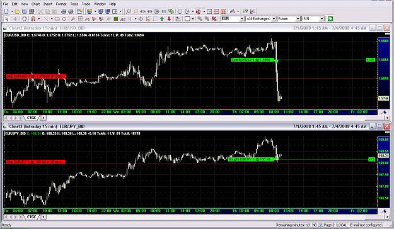The image size is (394, 229).
Task: Click the red down arrow marker tool
Action: tap(169, 19)
